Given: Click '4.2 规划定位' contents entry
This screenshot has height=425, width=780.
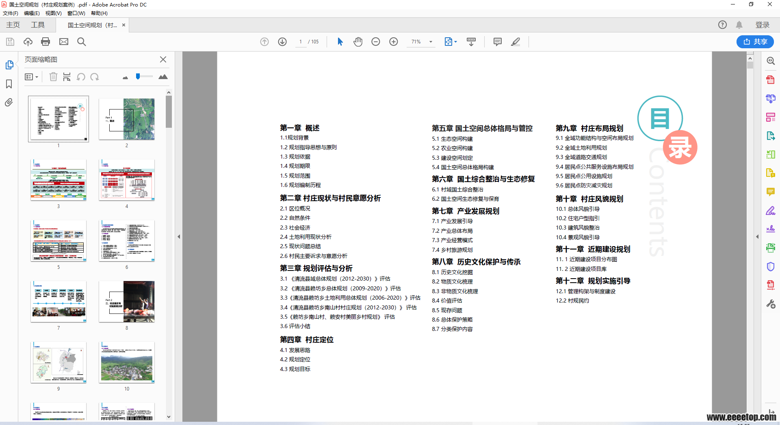Looking at the screenshot, I should (295, 359).
